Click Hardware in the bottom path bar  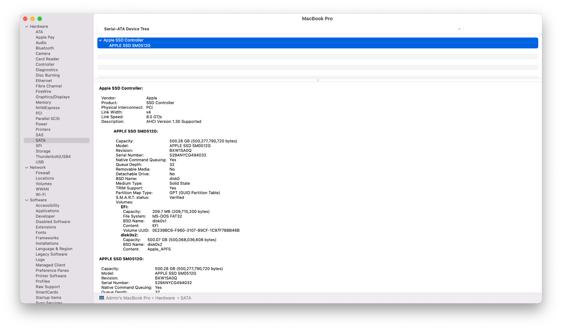(165, 298)
